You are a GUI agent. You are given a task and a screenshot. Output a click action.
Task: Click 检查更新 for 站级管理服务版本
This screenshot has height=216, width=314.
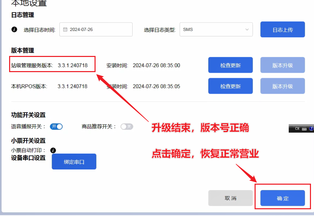click(230, 65)
